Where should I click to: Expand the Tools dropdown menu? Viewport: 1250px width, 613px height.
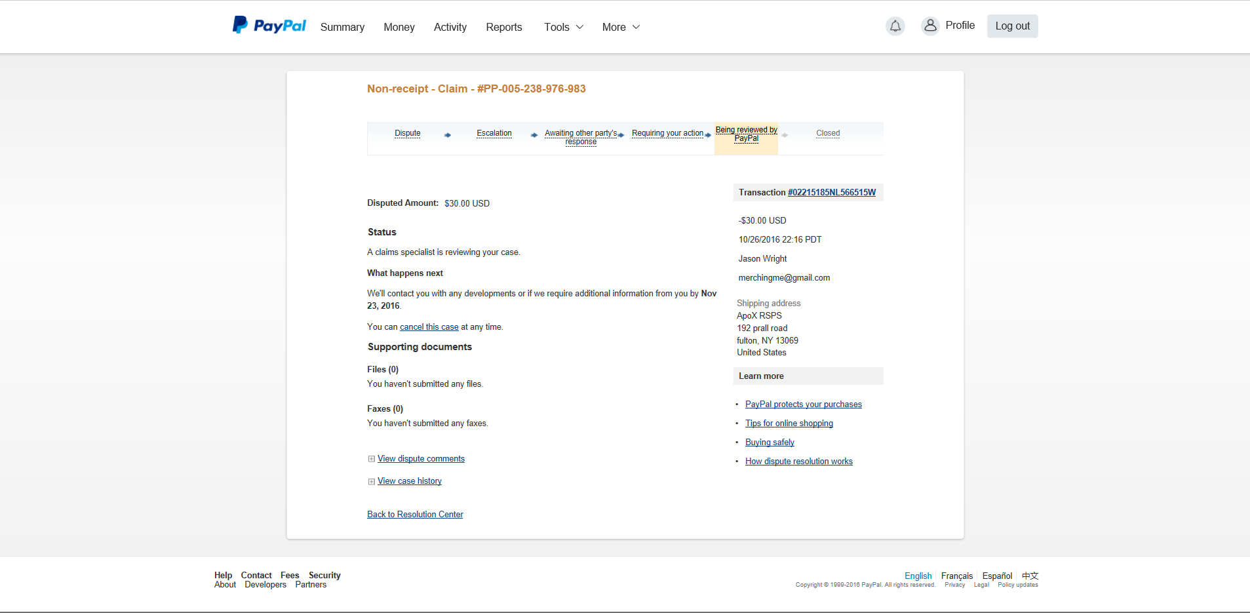pos(564,27)
